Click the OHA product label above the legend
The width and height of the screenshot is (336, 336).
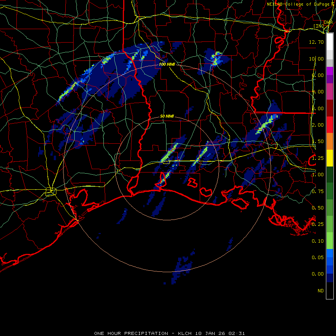coord(328,22)
